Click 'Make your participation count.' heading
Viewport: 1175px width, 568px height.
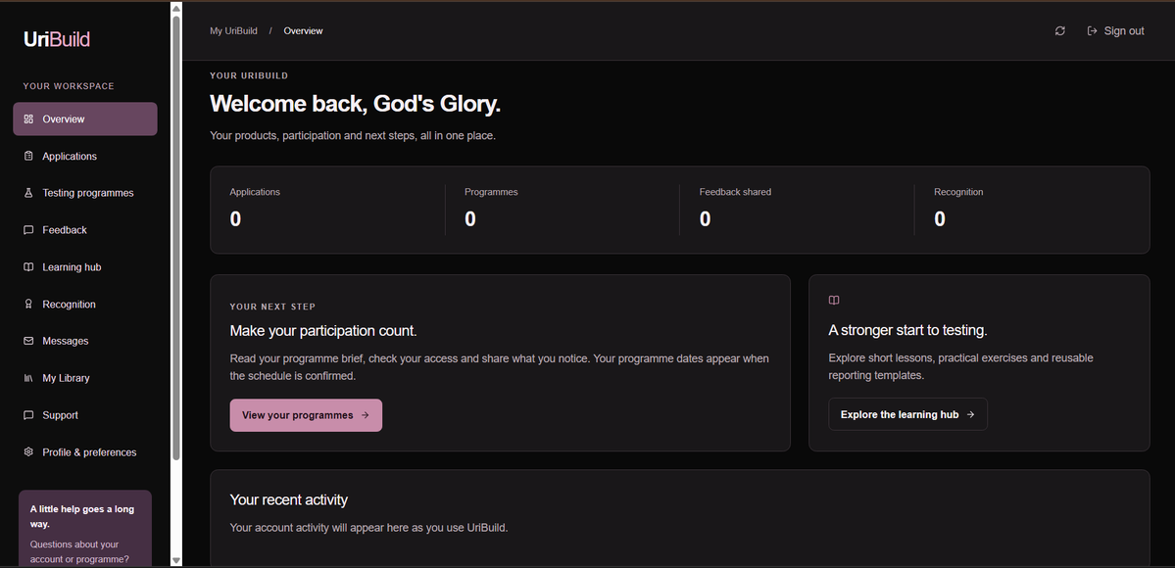(x=323, y=331)
